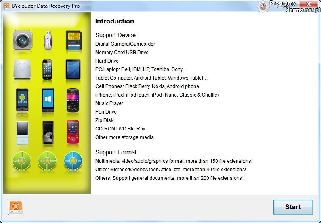Select the green DVD disc icon
The width and height of the screenshot is (321, 223).
[x=22, y=161]
